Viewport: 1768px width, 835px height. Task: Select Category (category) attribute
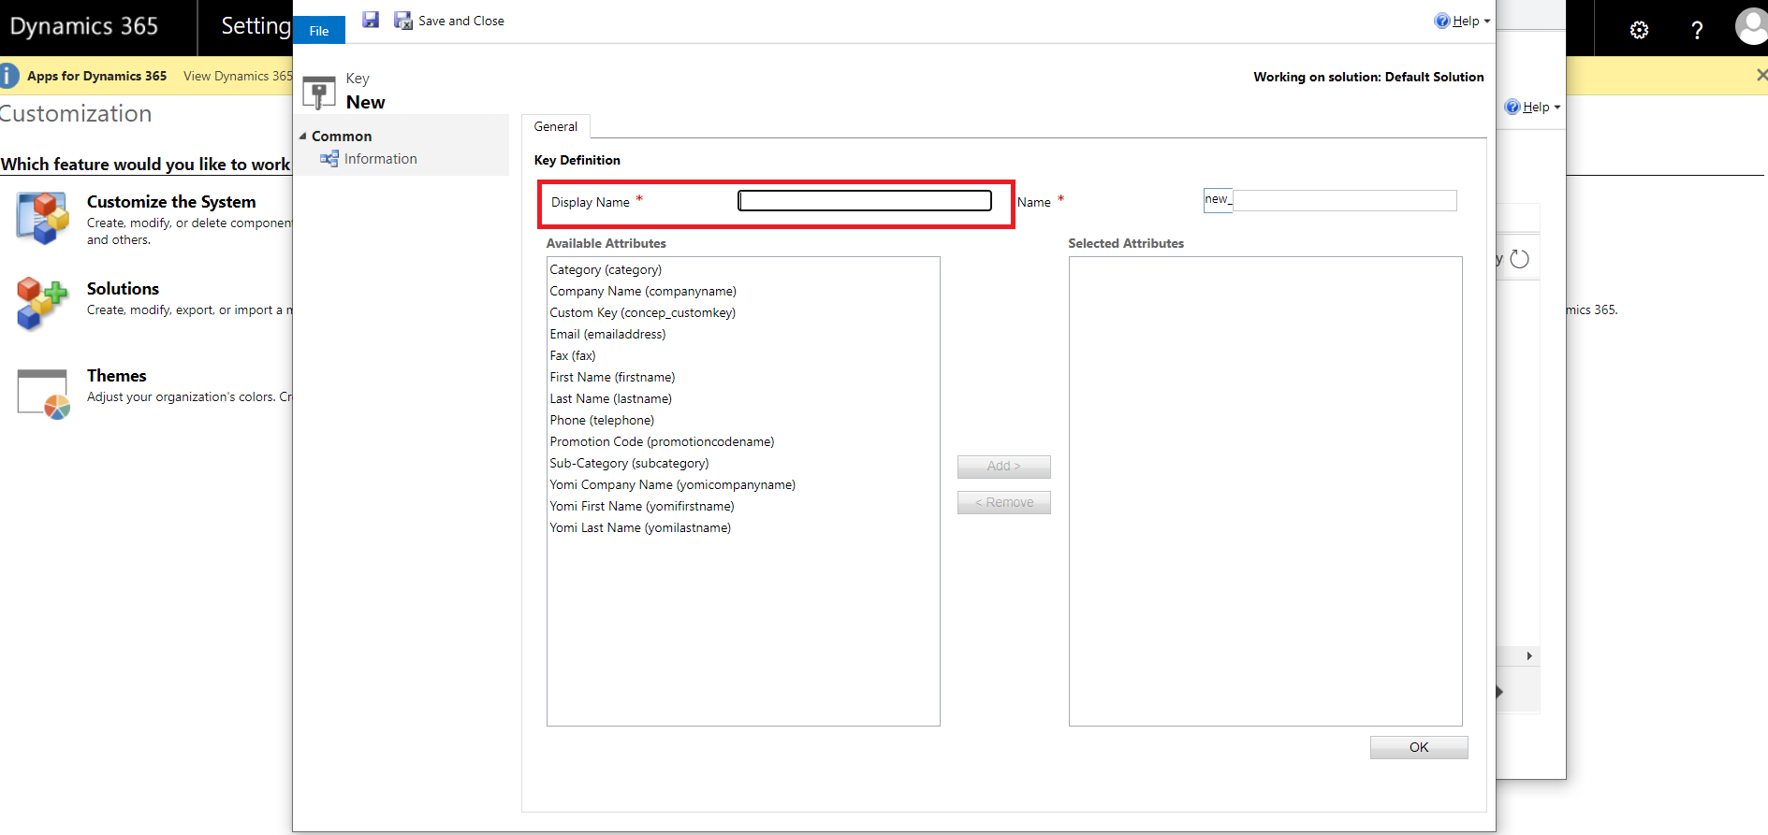(606, 269)
